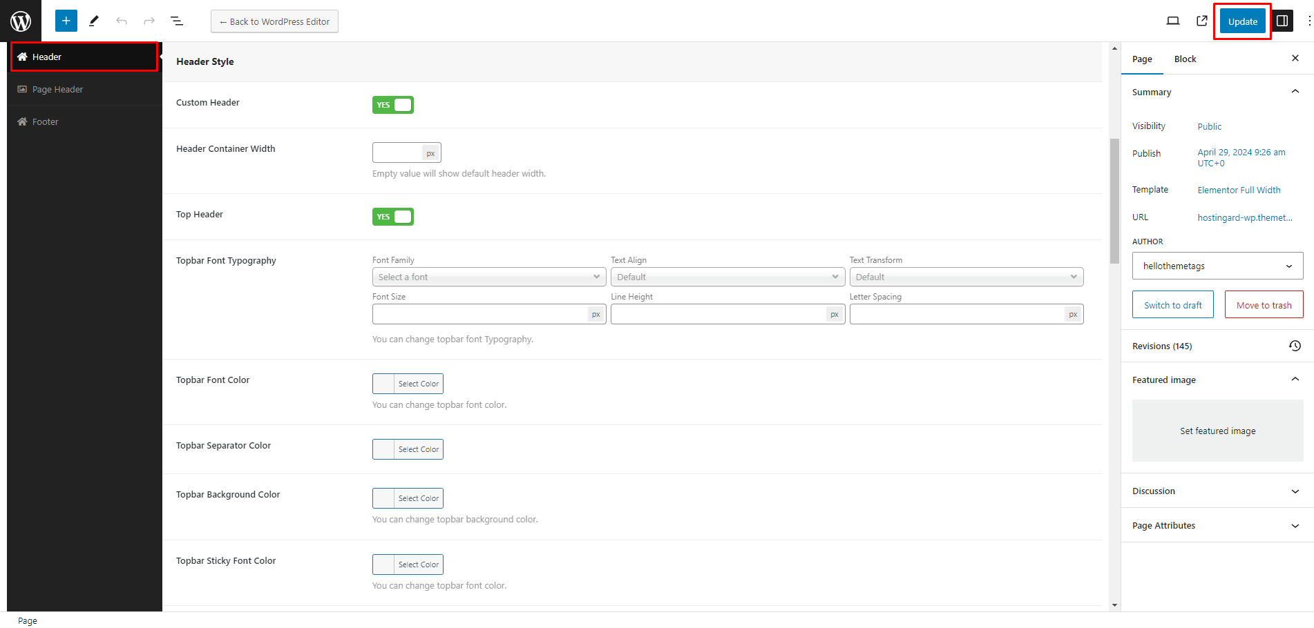Switch to the Block tab
Image resolution: width=1314 pixels, height=628 pixels.
tap(1185, 59)
